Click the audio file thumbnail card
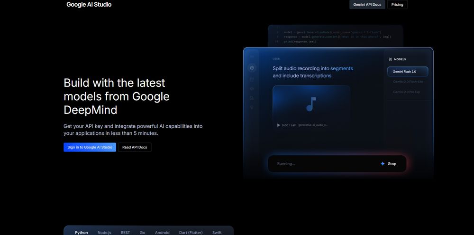 point(312,108)
